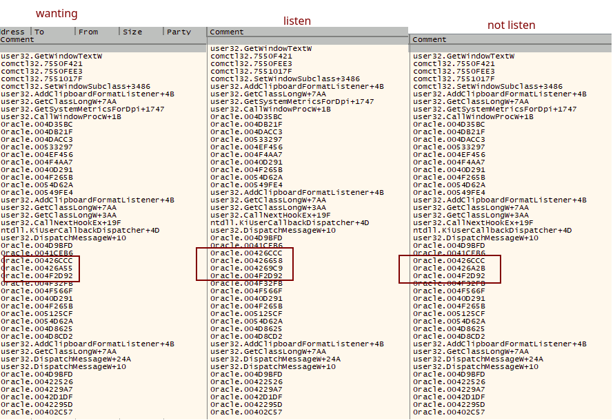Screen dimensions: 615x420
Task: Select Oracle.004229A7 in middle 'listen' panel
Action: 246,390
